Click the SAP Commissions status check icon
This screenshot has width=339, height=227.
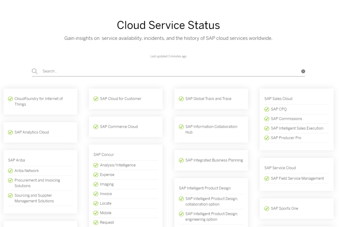pyautogui.click(x=267, y=119)
